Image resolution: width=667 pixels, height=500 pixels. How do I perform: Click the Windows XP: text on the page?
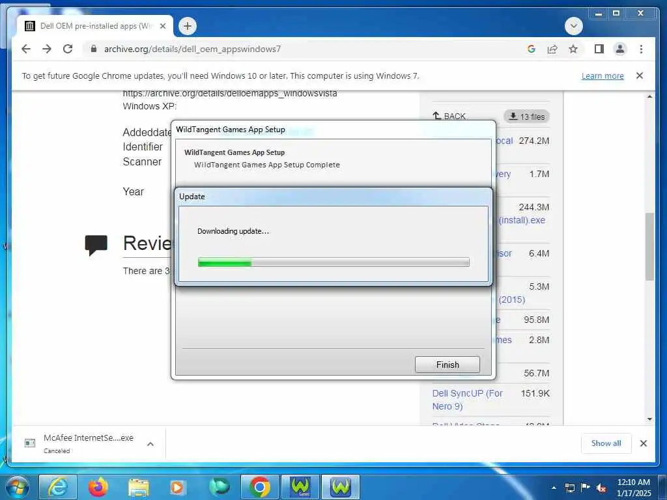point(149,106)
